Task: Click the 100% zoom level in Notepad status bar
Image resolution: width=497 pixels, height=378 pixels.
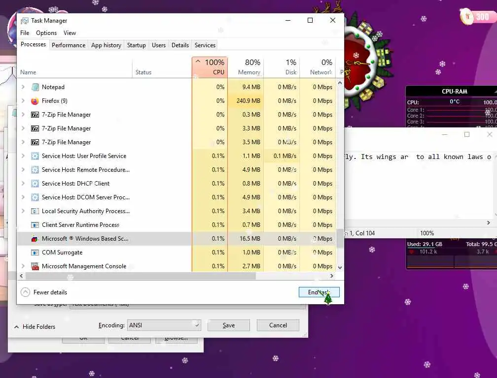Action: 427,233
